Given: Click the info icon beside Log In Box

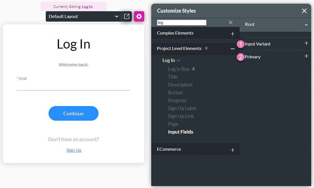Looking at the screenshot, I should [x=193, y=69].
